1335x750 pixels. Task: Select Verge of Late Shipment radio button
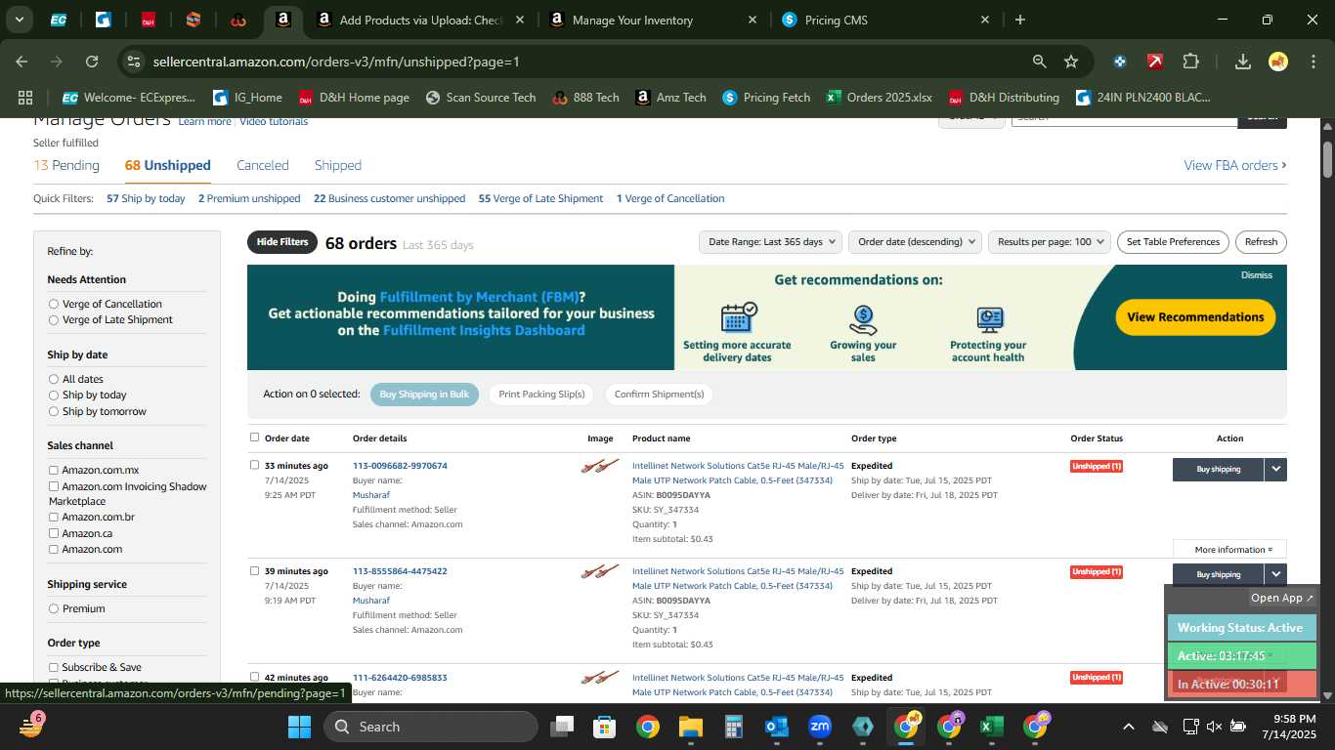pyautogui.click(x=54, y=319)
